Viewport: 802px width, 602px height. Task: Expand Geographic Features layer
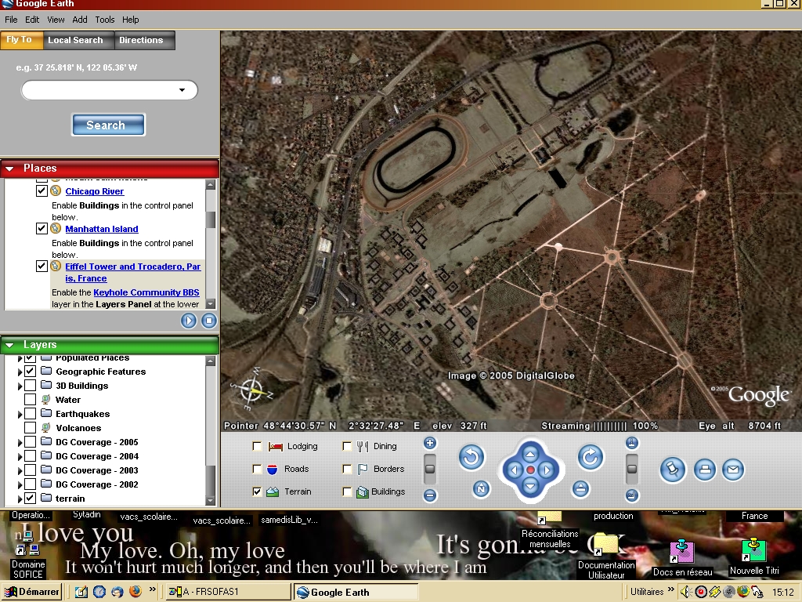20,372
